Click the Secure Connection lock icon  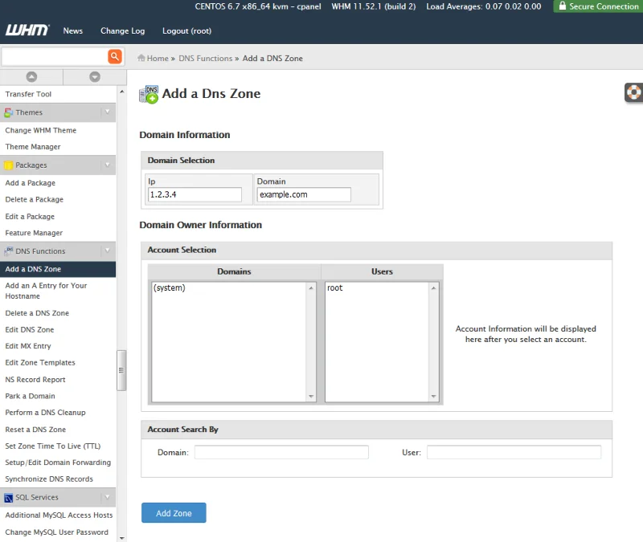(x=562, y=6)
